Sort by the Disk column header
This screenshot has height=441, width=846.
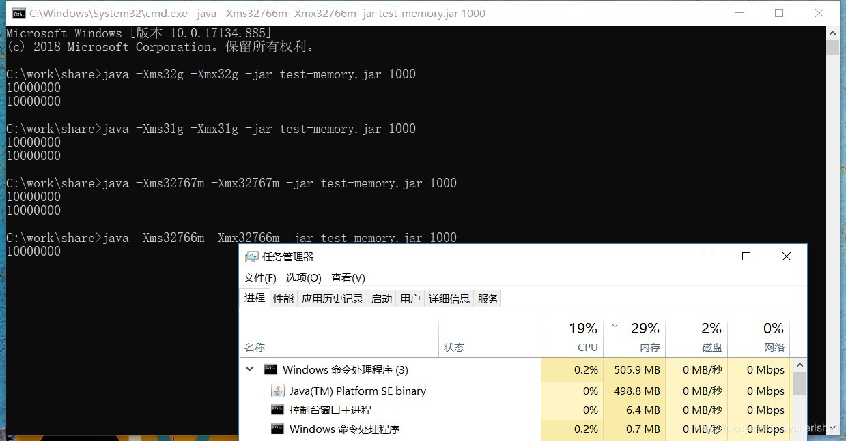pyautogui.click(x=696, y=338)
